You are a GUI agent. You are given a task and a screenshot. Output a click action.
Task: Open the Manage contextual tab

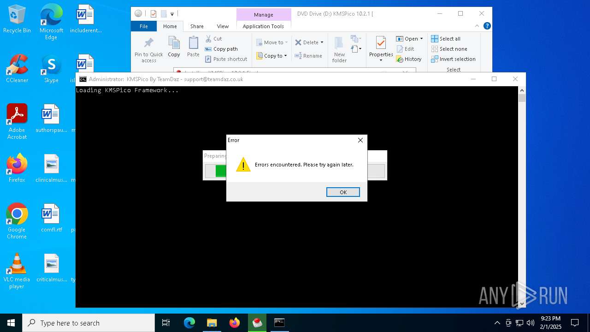point(264,15)
